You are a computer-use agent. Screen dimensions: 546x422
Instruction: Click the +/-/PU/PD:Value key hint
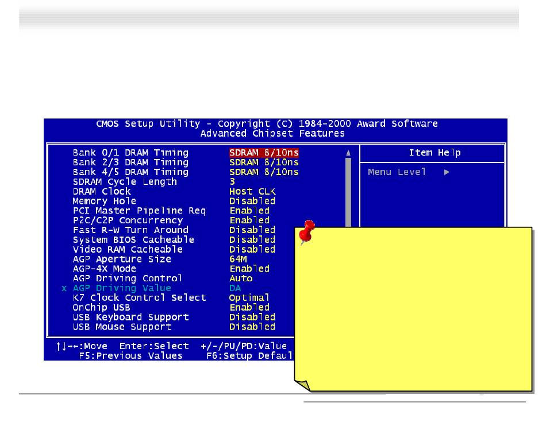coord(244,346)
